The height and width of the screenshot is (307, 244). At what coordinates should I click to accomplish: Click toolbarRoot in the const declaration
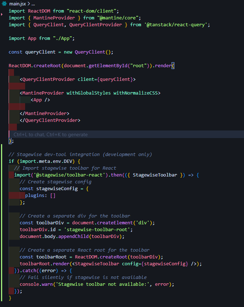(51, 257)
